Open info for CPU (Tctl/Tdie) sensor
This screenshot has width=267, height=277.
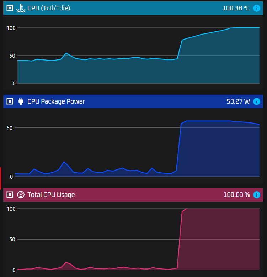257,8
